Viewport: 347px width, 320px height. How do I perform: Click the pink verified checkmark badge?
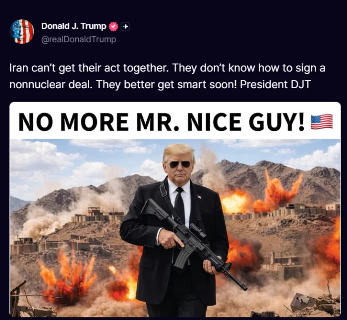[x=114, y=26]
